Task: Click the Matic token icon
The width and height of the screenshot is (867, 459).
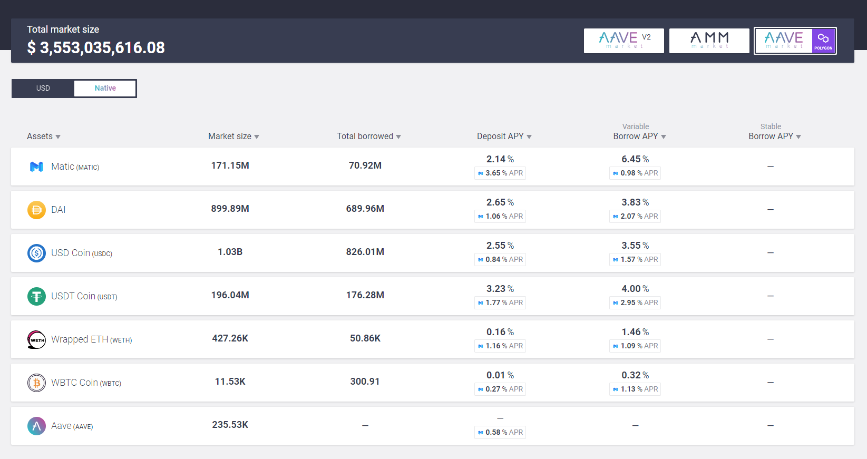Action: point(36,167)
